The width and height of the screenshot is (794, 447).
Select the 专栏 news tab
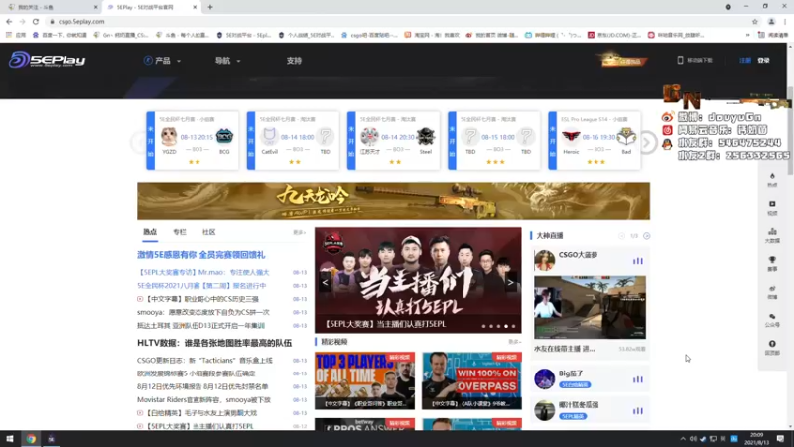coord(180,232)
